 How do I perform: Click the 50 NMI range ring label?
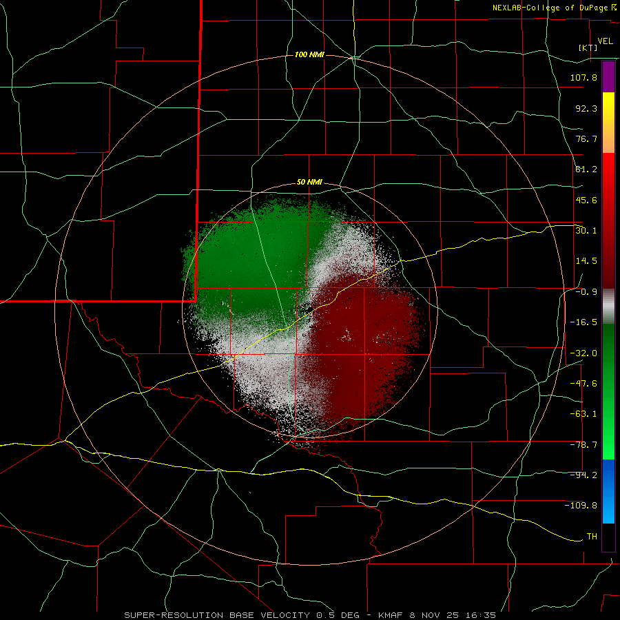(309, 183)
